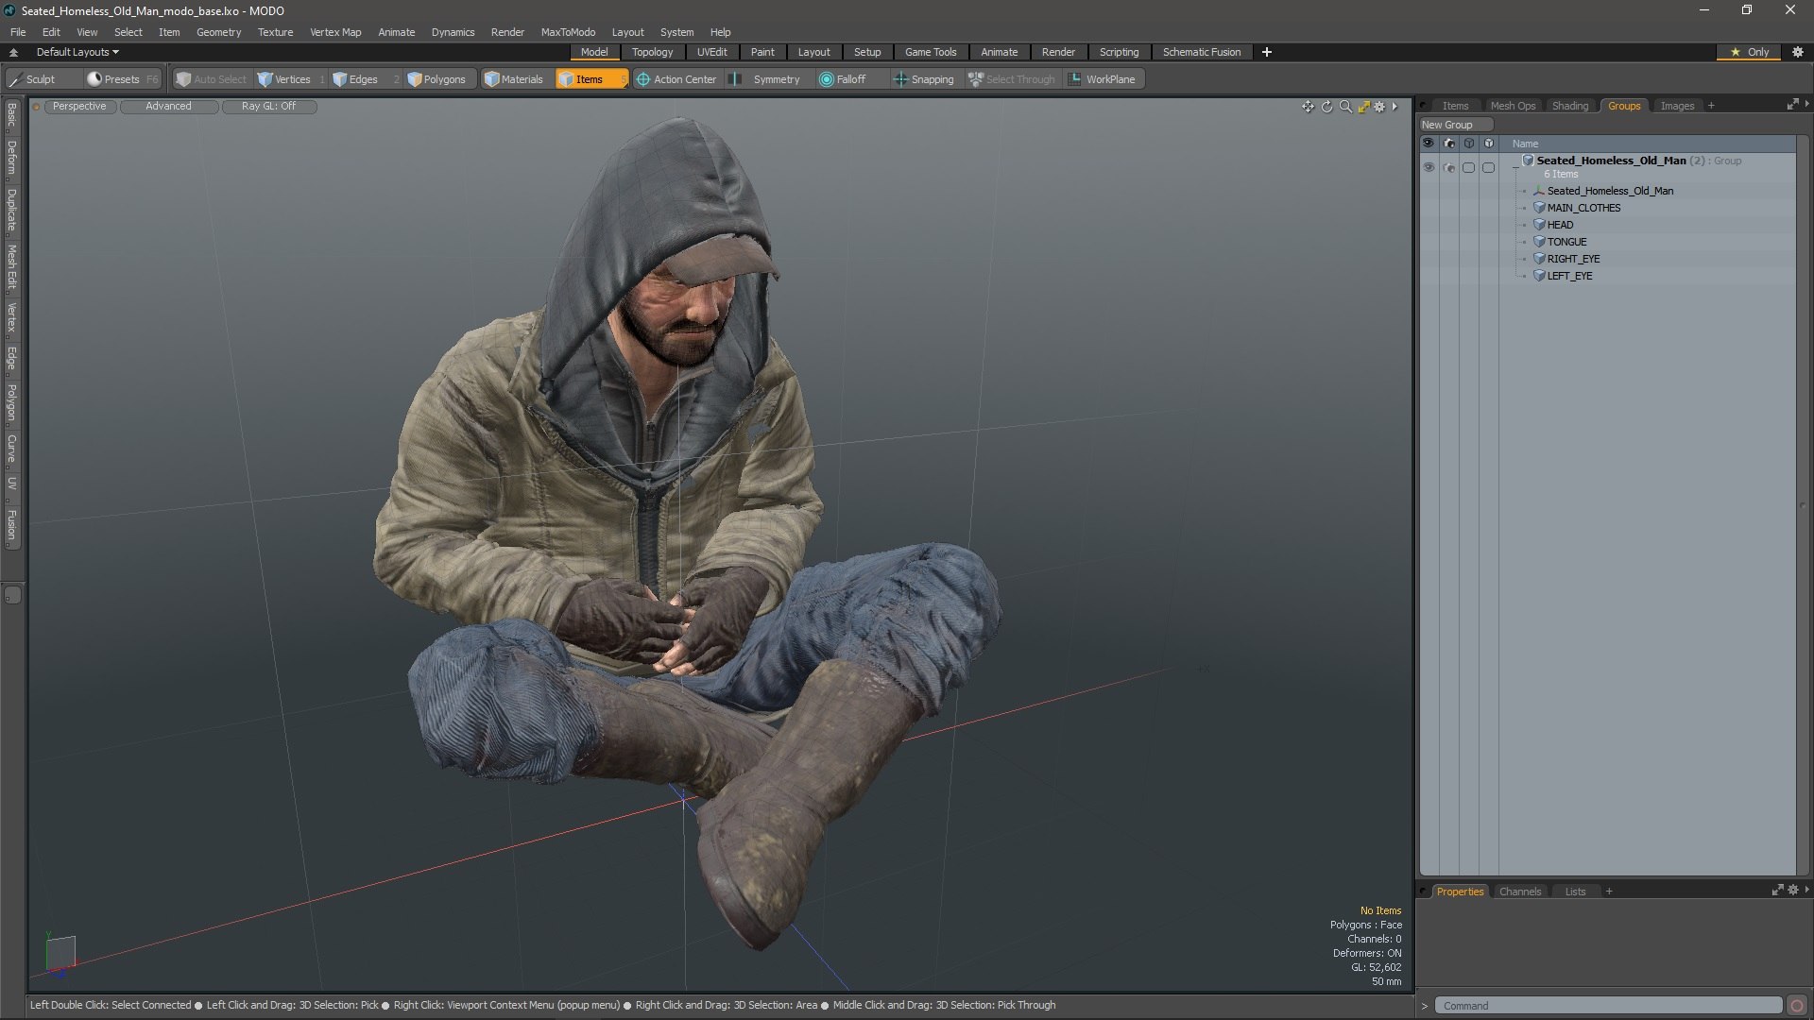Click the viewport pan/move icon
The width and height of the screenshot is (1814, 1020).
(1308, 107)
